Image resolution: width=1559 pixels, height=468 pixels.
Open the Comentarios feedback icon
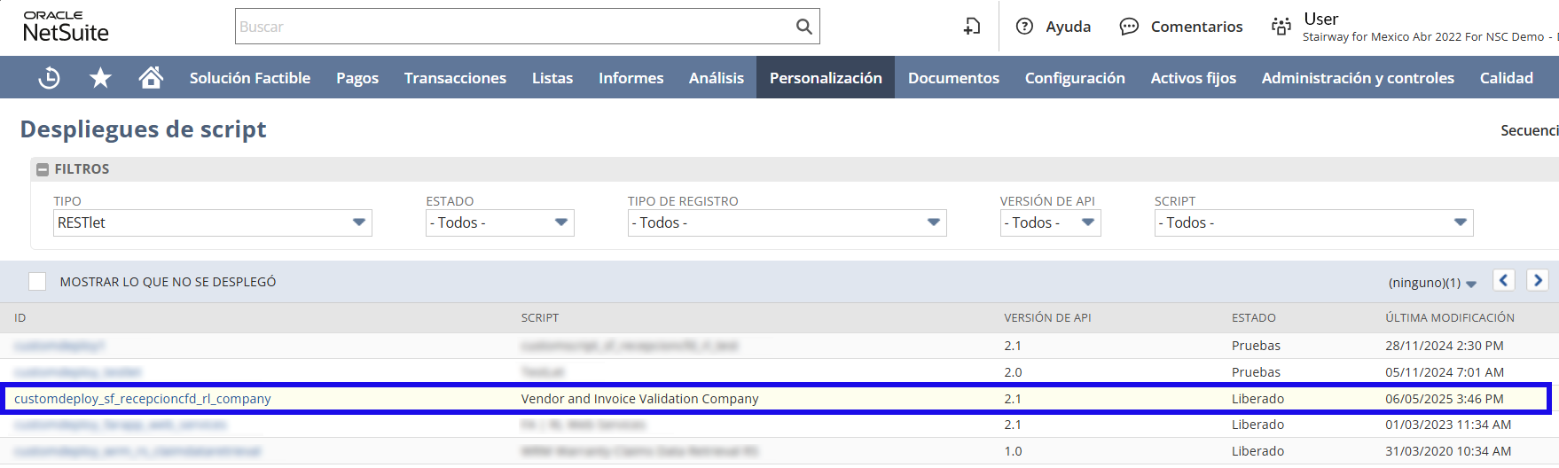point(1129,27)
